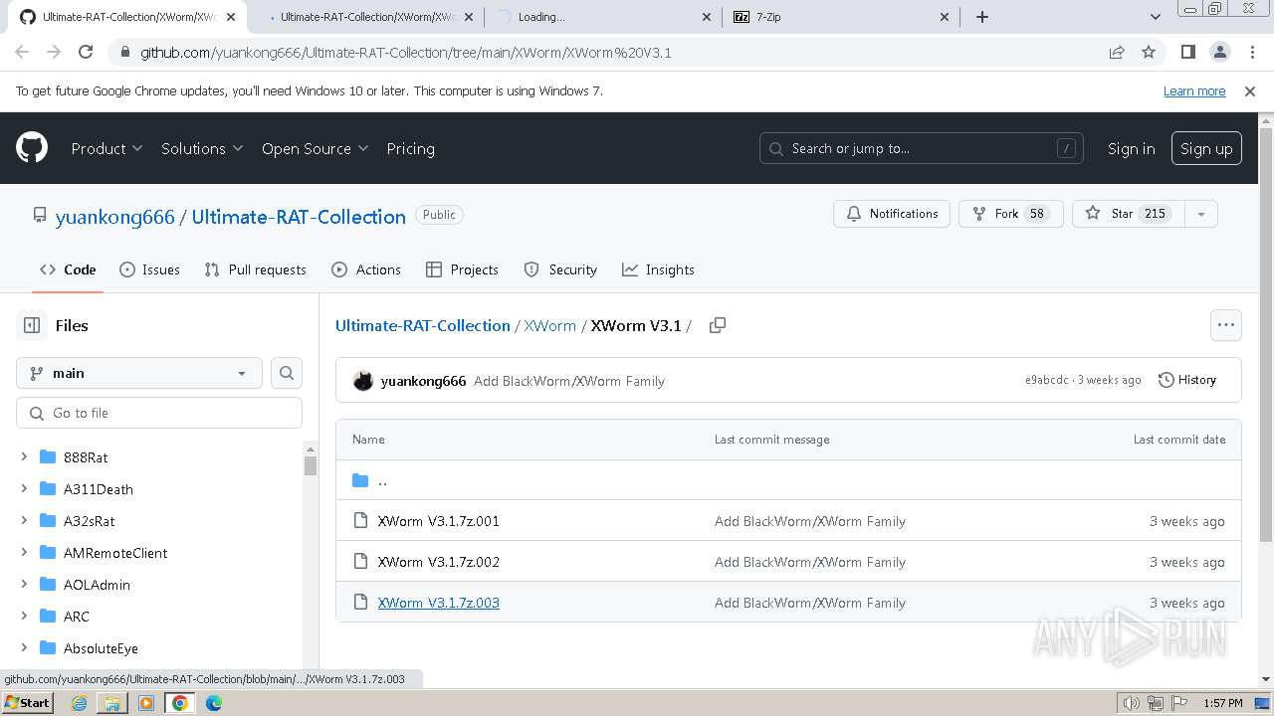The width and height of the screenshot is (1274, 716).
Task: Open Chrome profile avatar
Action: tap(1219, 52)
